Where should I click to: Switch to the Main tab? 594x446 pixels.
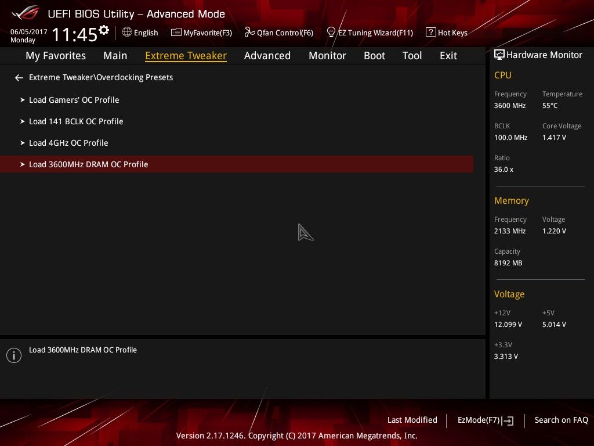click(x=115, y=56)
